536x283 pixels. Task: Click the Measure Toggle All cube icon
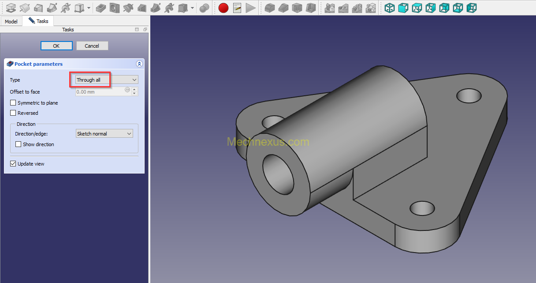click(x=444, y=8)
